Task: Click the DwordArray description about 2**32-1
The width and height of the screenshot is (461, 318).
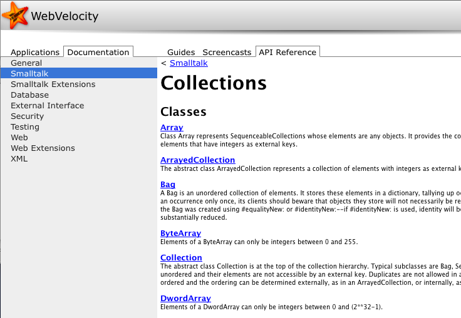Action: pos(271,307)
